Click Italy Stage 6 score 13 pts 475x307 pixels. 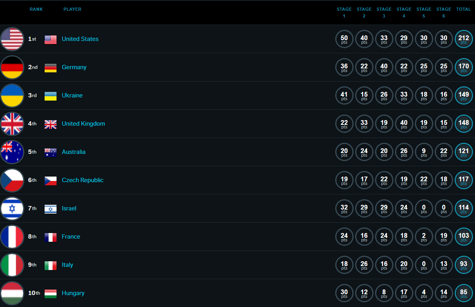tap(444, 265)
